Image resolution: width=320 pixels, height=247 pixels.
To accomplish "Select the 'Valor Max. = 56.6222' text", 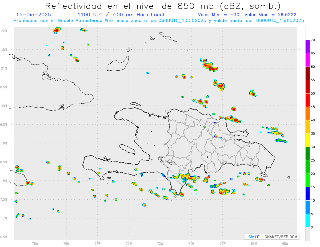I will (270, 15).
